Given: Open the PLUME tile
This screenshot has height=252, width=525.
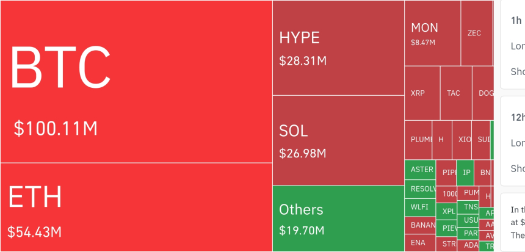Looking at the screenshot, I should click(418, 140).
